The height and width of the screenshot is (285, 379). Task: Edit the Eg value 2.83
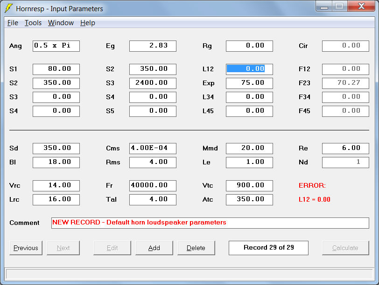coord(153,46)
